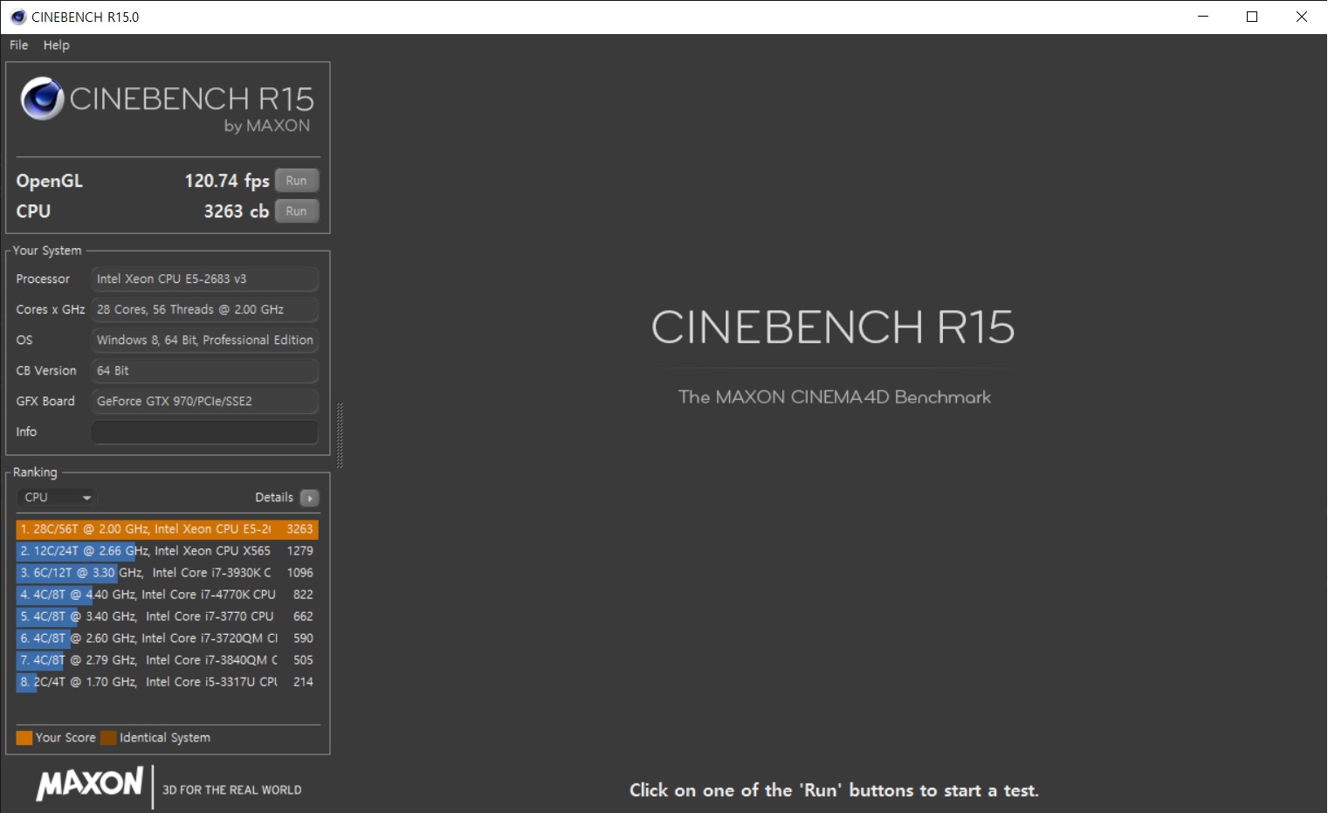
Task: Click the Info text input field
Action: tap(205, 432)
